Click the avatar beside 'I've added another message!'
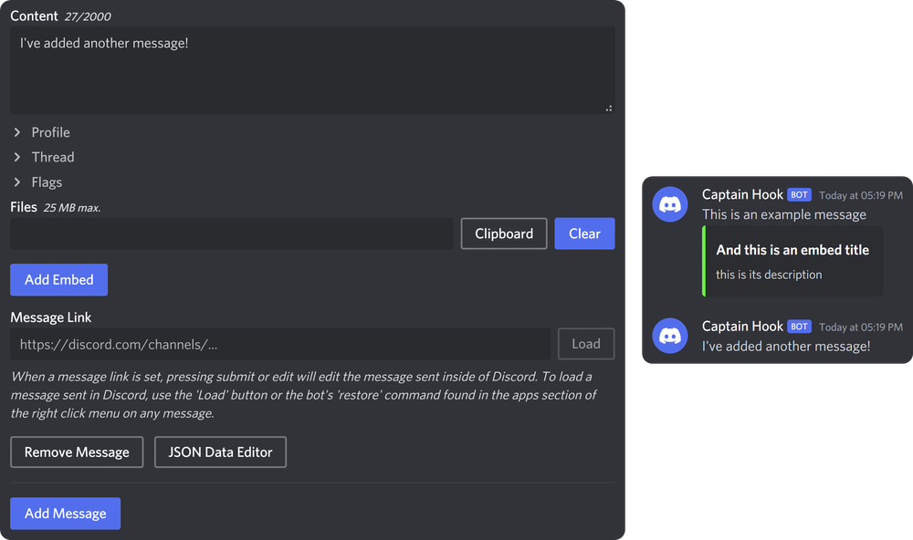The image size is (913, 540). click(670, 337)
